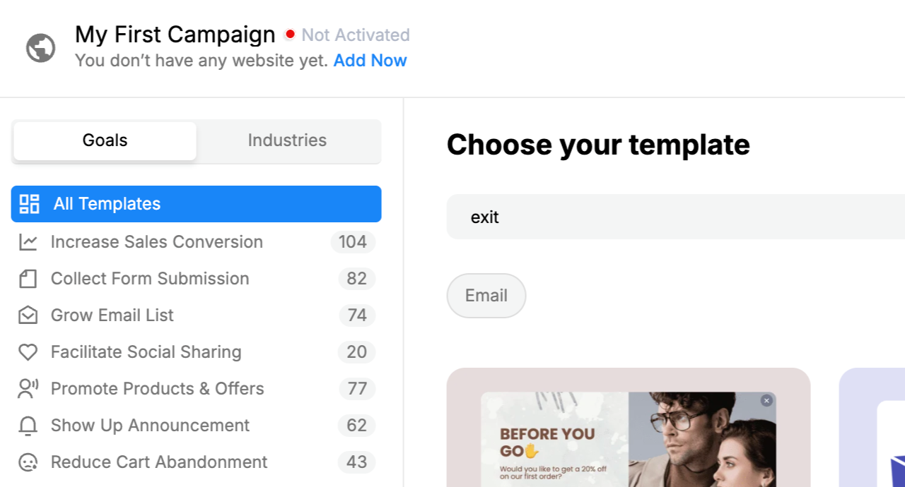Screen dimensions: 905x487
Task: Click the All Templates grid icon
Action: coord(30,204)
